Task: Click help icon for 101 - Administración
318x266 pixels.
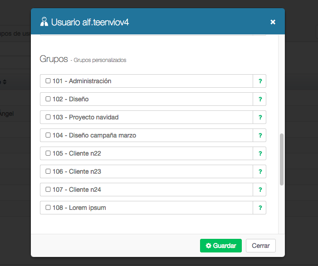Action: [260, 81]
